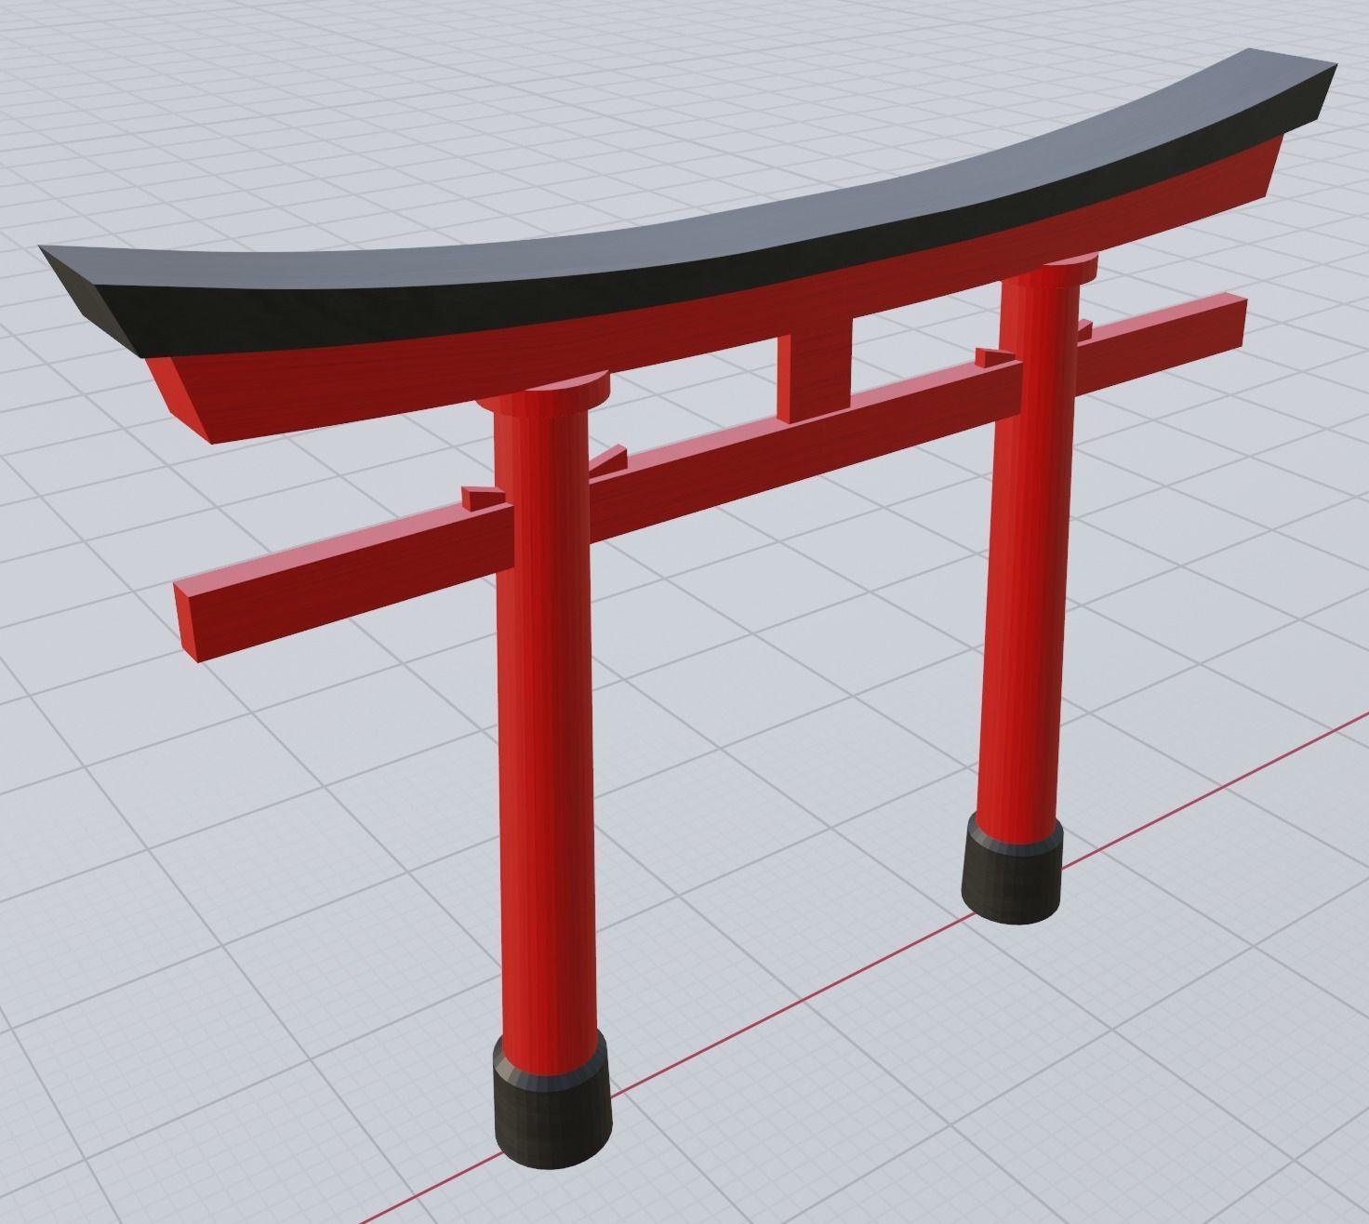Select the front wedge on the left pillar crossbeam
This screenshot has width=1369, height=1224.
pos(483,498)
